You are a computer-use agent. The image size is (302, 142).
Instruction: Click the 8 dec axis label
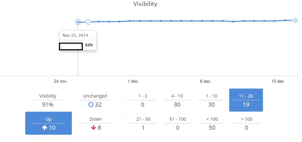click(205, 81)
